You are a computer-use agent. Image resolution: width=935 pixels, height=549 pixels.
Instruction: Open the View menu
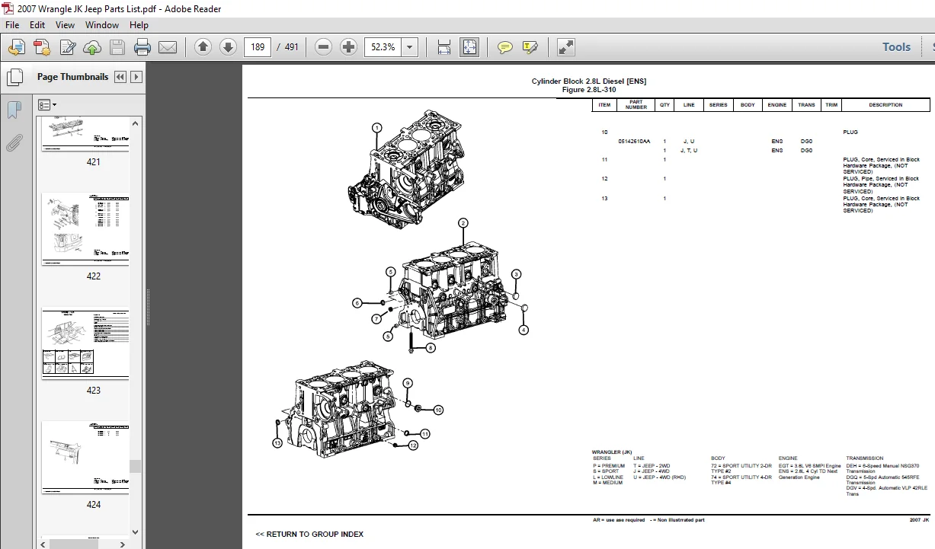(66, 25)
